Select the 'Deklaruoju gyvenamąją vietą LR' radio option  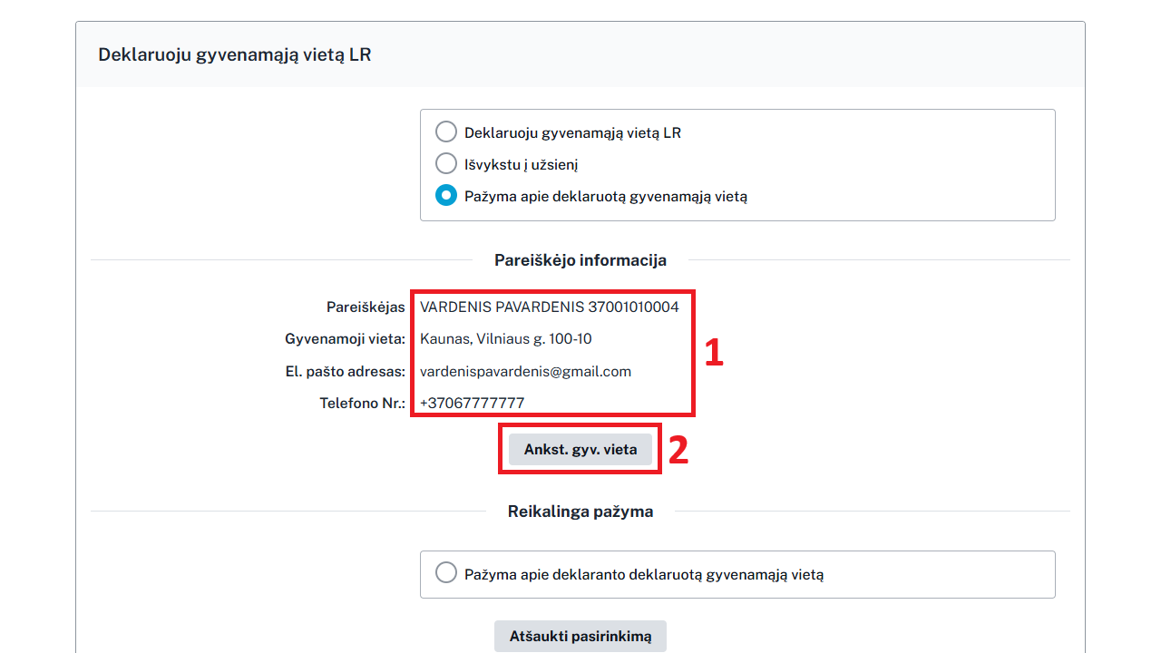[445, 132]
